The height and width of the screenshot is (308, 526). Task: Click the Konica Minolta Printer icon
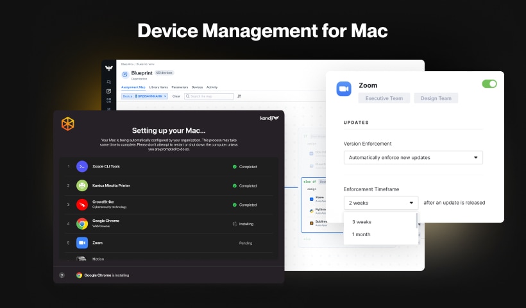(x=82, y=185)
